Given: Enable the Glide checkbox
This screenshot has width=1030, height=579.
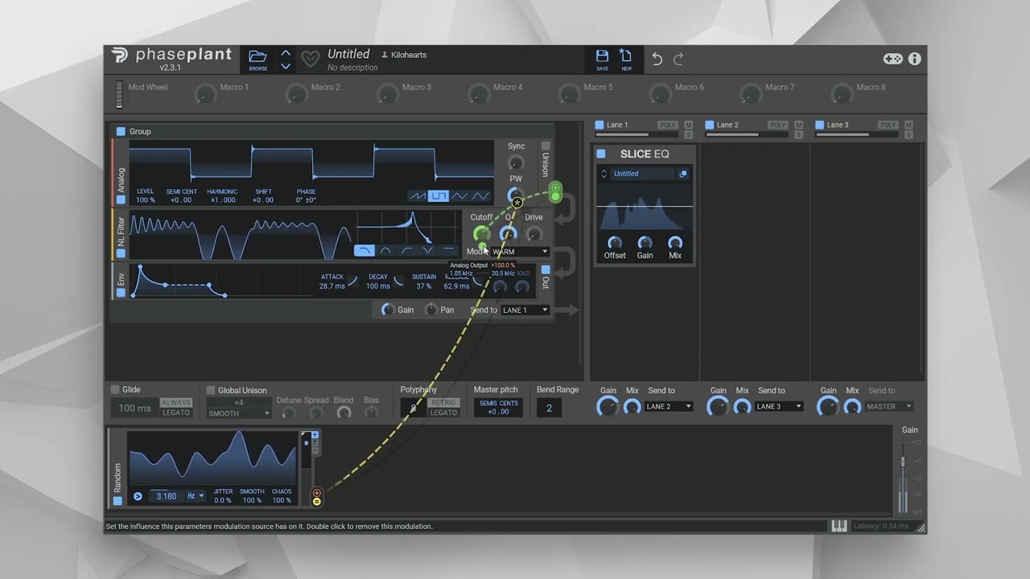Looking at the screenshot, I should click(115, 389).
